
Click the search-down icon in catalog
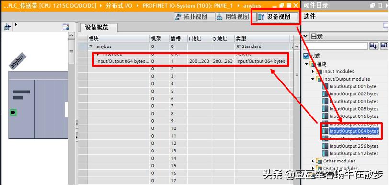(374, 46)
